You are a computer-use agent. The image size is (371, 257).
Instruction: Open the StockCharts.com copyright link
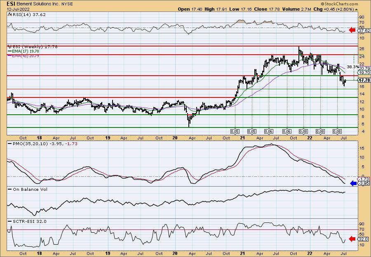(x=339, y=4)
